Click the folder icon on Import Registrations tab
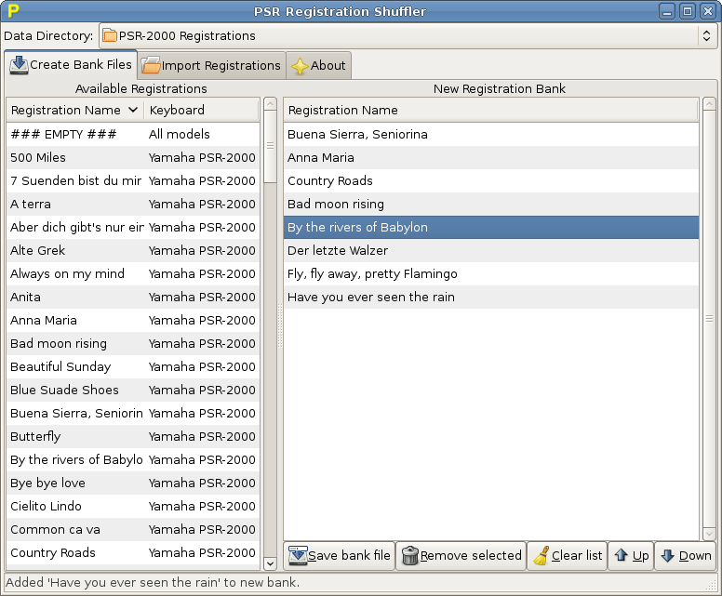Screen dimensions: 722x596 pos(151,66)
